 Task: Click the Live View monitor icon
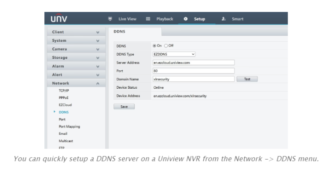(x=110, y=19)
